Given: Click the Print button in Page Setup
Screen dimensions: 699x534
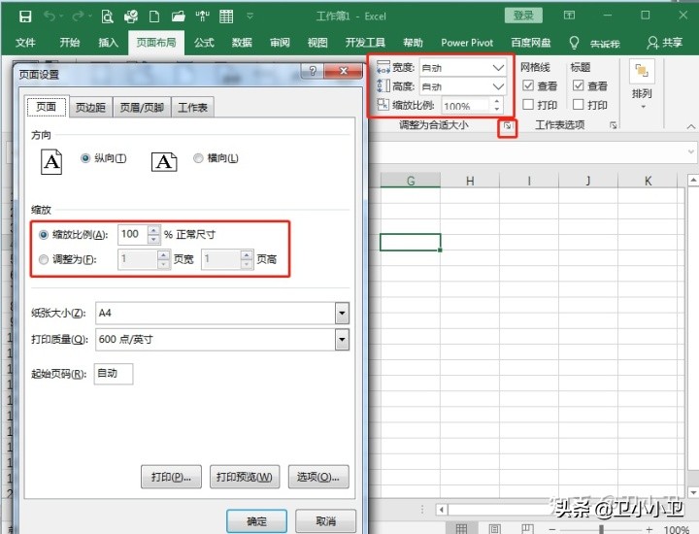Looking at the screenshot, I should click(x=171, y=477).
